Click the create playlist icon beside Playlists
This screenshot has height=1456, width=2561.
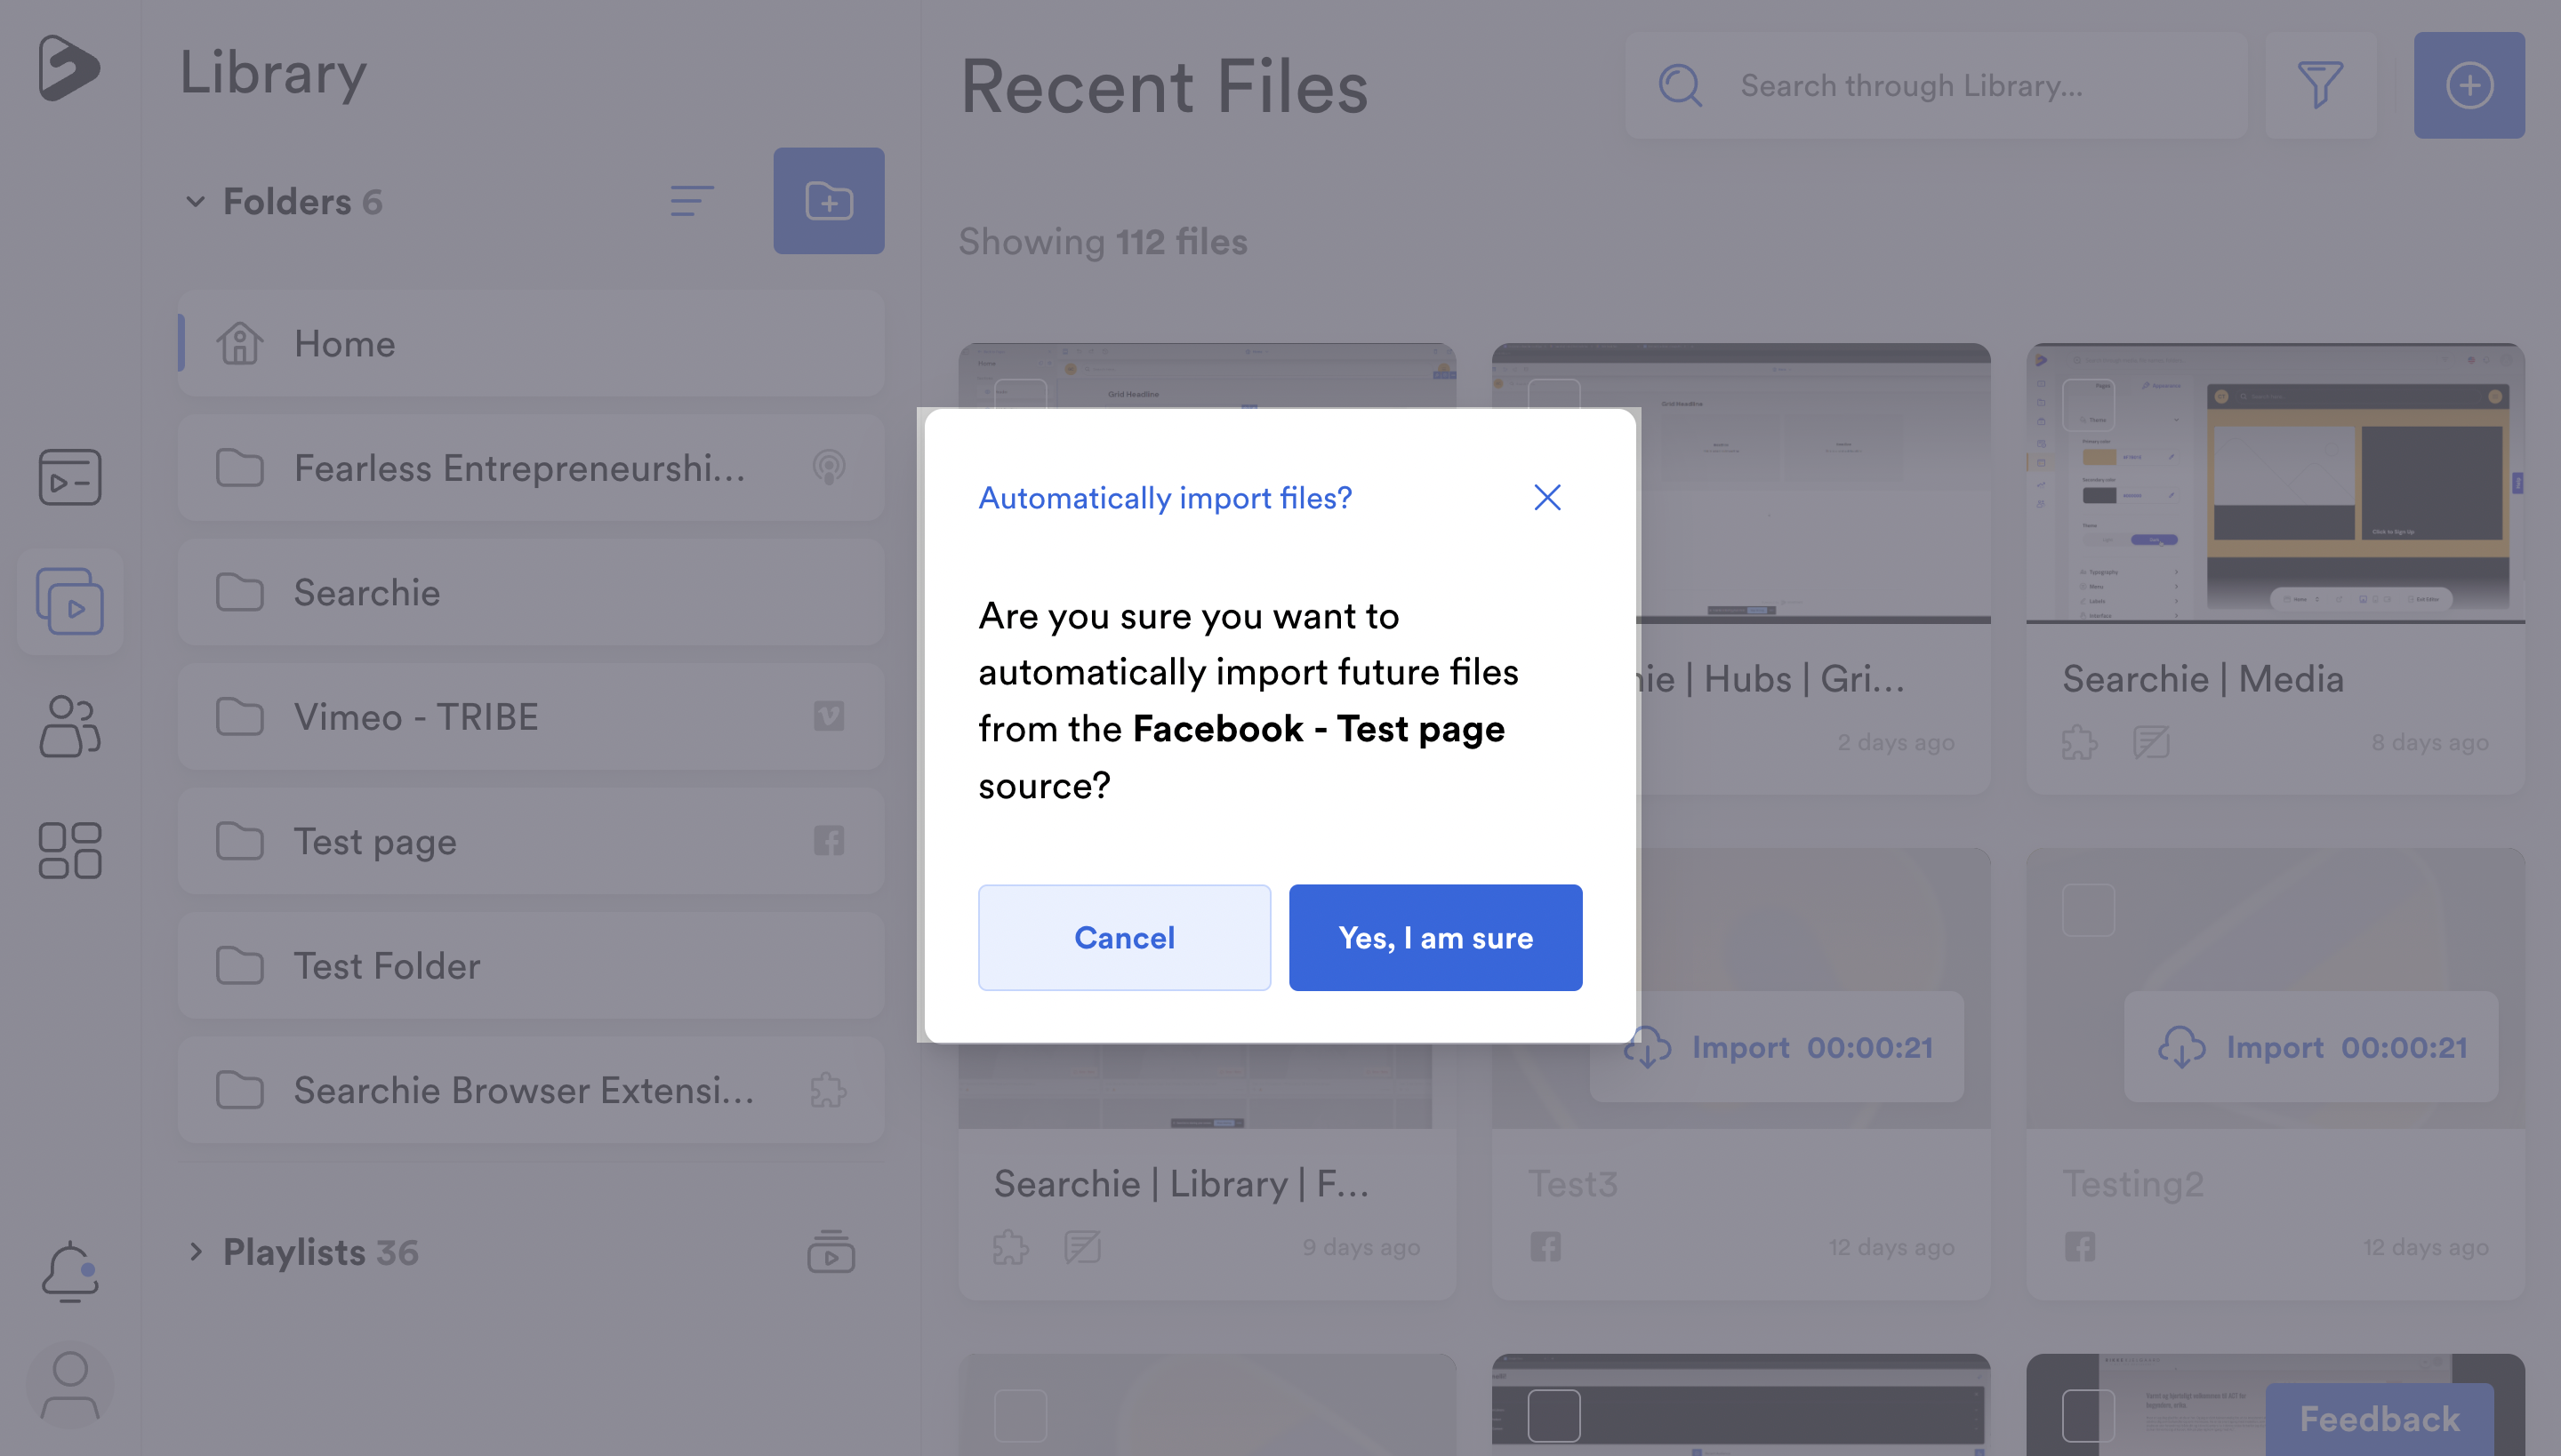[831, 1252]
